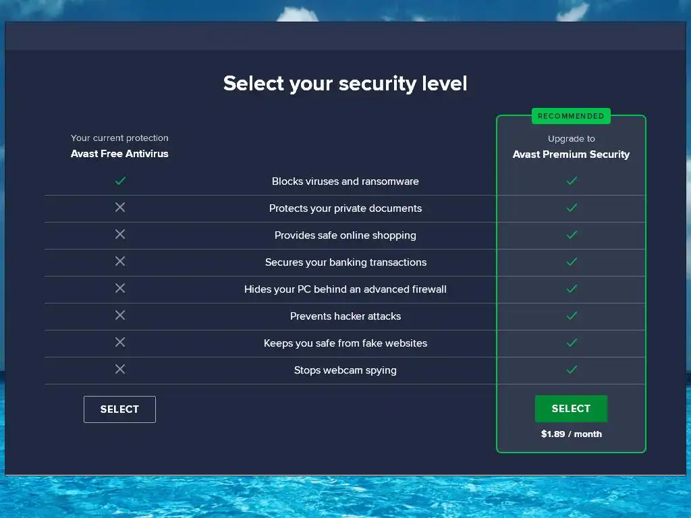Screen dimensions: 691x518
Task: Click the green Premium Security SELECT button
Action: click(x=571, y=409)
